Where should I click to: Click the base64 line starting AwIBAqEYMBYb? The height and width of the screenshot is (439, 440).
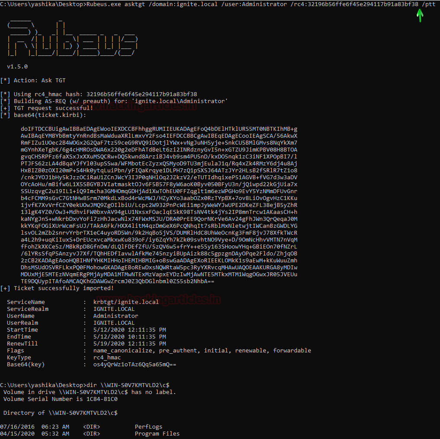(159, 136)
